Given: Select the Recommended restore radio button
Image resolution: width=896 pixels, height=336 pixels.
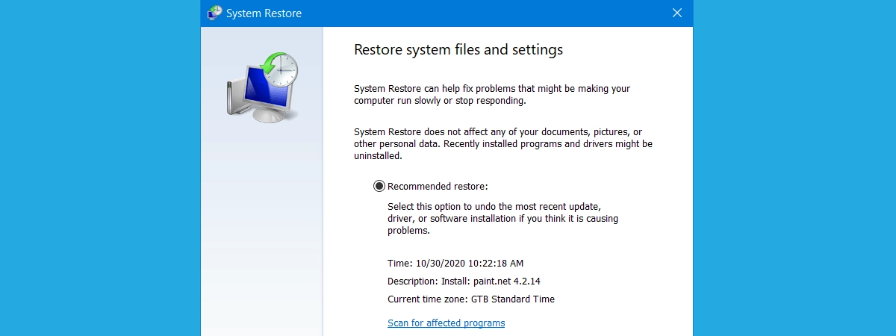Looking at the screenshot, I should point(379,186).
